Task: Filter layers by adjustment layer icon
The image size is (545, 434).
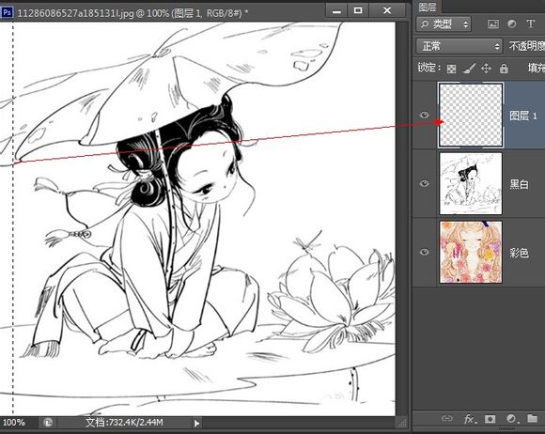Action: [x=511, y=24]
